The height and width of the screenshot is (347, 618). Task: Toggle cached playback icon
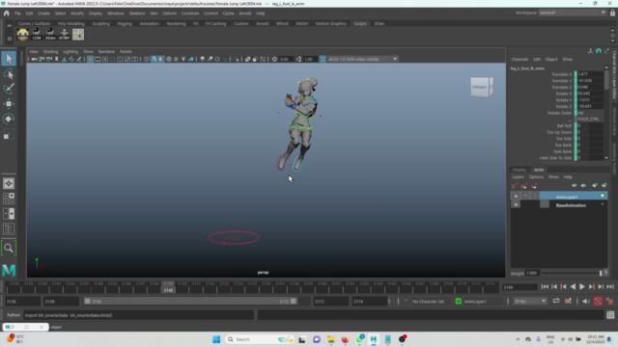(x=568, y=302)
